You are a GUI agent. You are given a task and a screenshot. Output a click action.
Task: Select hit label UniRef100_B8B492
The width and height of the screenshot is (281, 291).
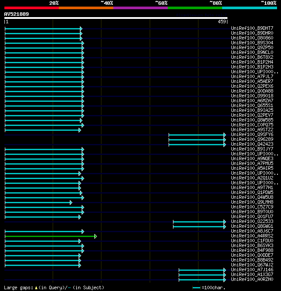(x=252, y=260)
